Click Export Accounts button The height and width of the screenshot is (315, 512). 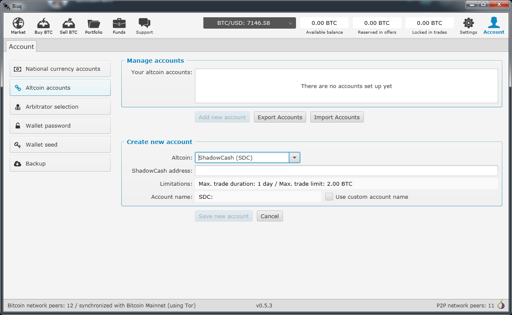[280, 117]
